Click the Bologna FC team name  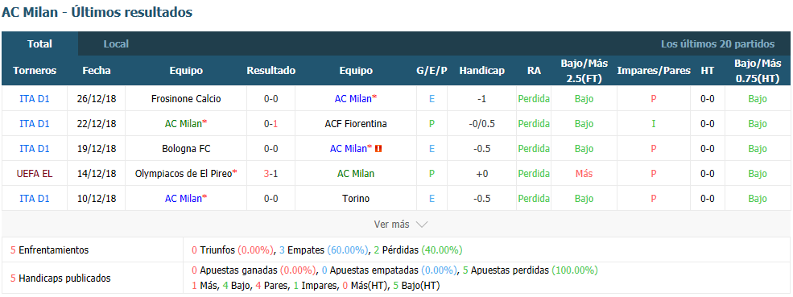(186, 149)
